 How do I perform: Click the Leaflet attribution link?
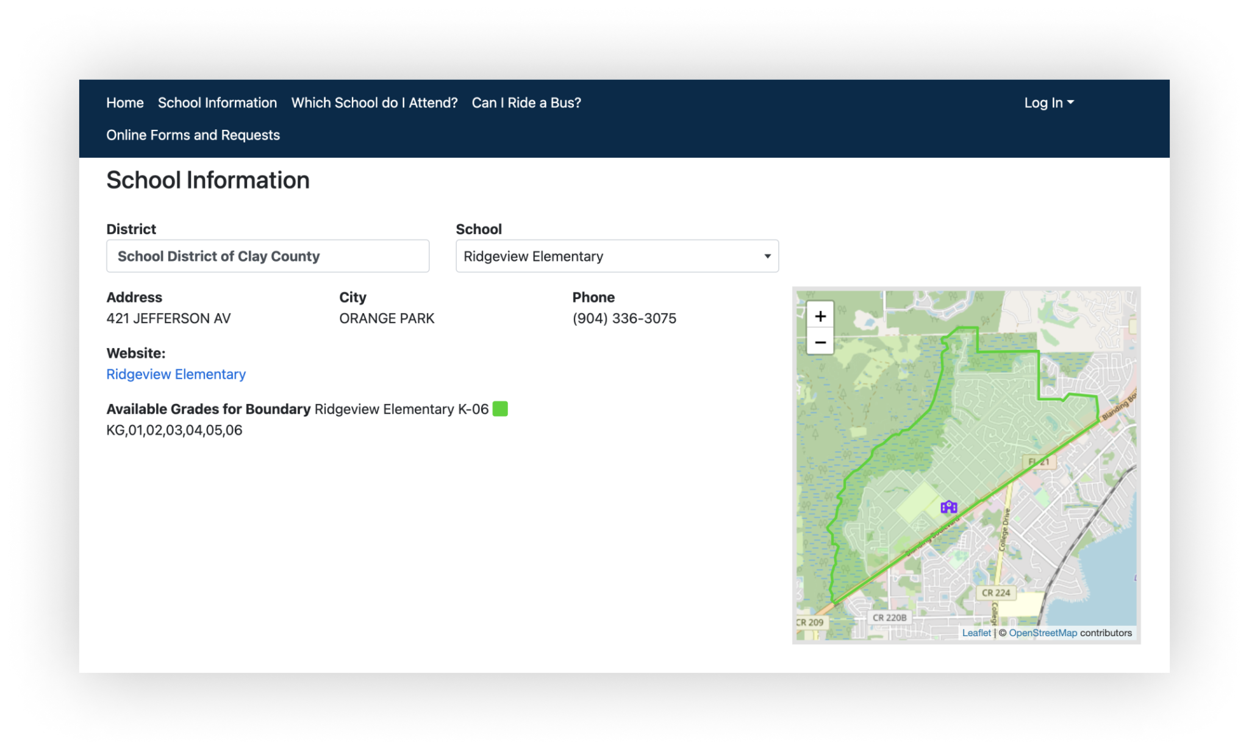976,633
